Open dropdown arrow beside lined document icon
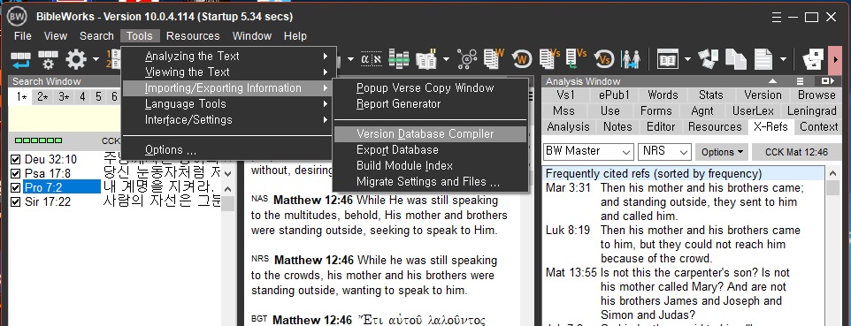This screenshot has height=326, width=851. pos(783,59)
